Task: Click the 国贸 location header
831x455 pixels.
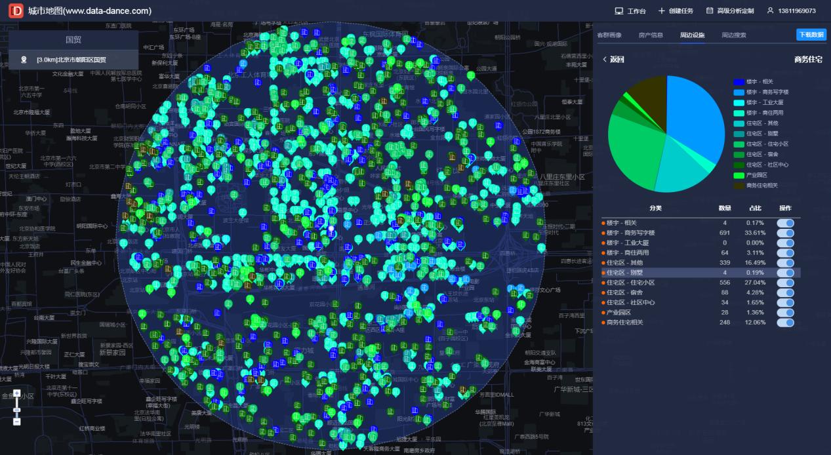Action: [x=73, y=40]
